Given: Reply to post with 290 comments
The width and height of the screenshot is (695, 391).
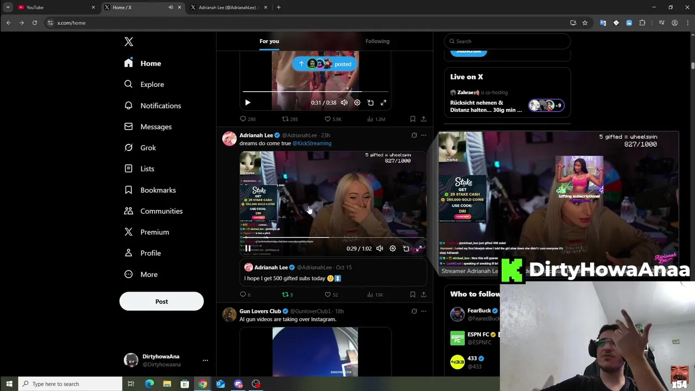Looking at the screenshot, I should click(248, 119).
